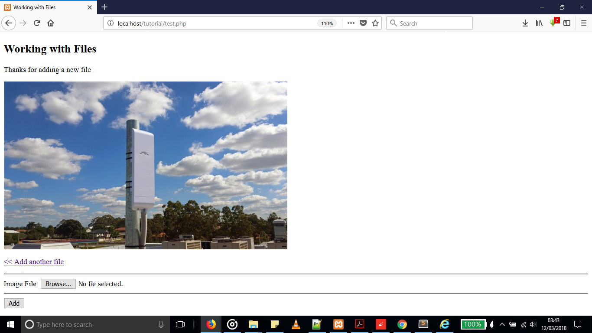
Task: Activate Cortana microphone voice search
Action: [x=161, y=324]
